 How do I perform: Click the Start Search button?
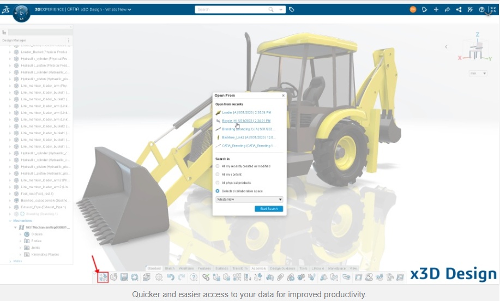pyautogui.click(x=269, y=208)
